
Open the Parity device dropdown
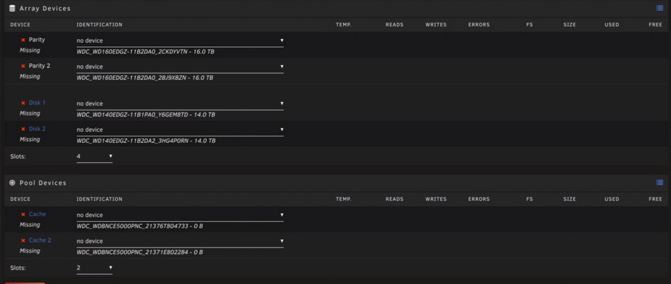(180, 41)
